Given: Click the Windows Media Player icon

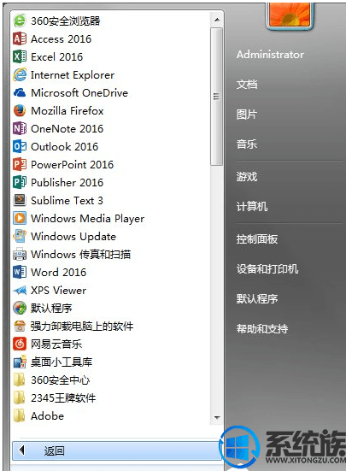Looking at the screenshot, I should 20,218.
